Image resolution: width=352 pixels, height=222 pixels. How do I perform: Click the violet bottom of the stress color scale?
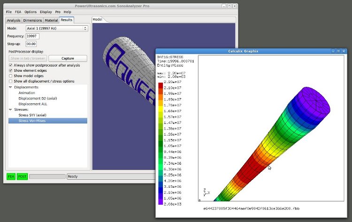click(161, 201)
